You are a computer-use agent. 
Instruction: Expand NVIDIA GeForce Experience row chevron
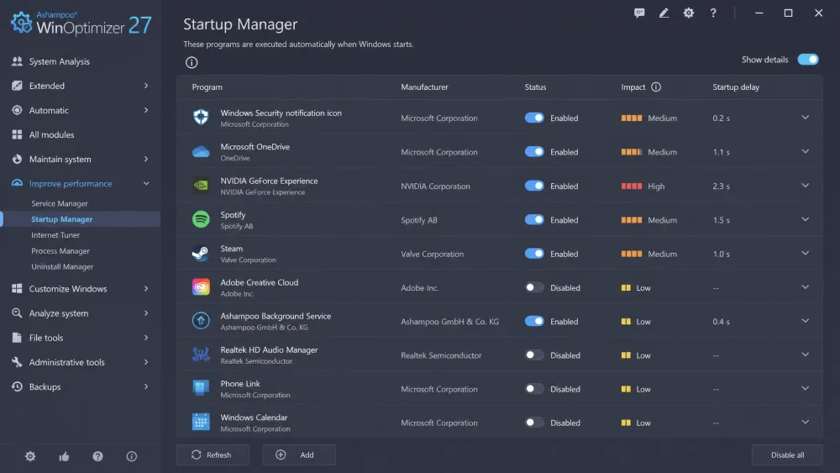coord(806,186)
